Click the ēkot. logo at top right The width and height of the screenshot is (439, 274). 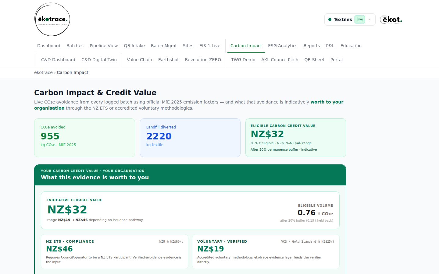391,19
